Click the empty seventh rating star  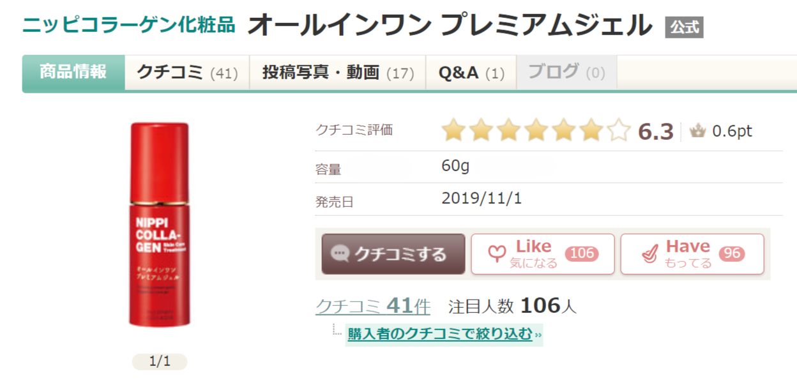click(618, 130)
